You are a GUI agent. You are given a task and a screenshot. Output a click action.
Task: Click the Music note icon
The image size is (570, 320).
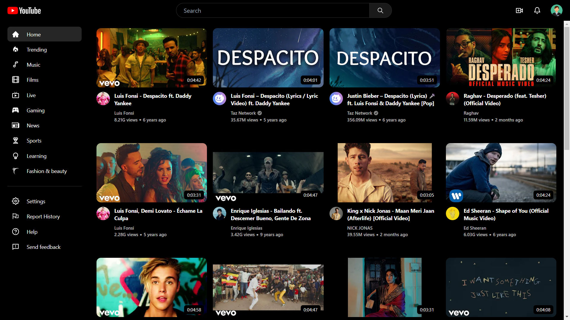pos(16,65)
